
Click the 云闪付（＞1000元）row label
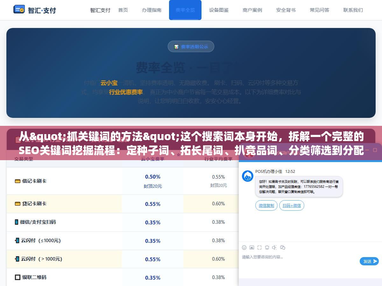pyautogui.click(x=42, y=259)
